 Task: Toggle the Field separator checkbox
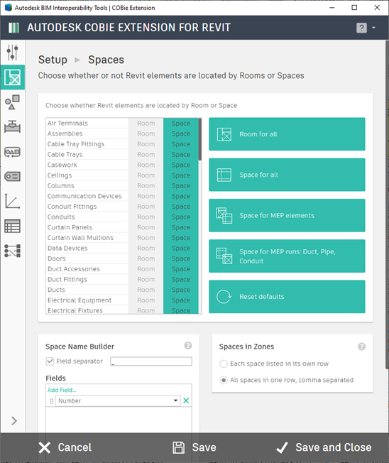pyautogui.click(x=50, y=361)
